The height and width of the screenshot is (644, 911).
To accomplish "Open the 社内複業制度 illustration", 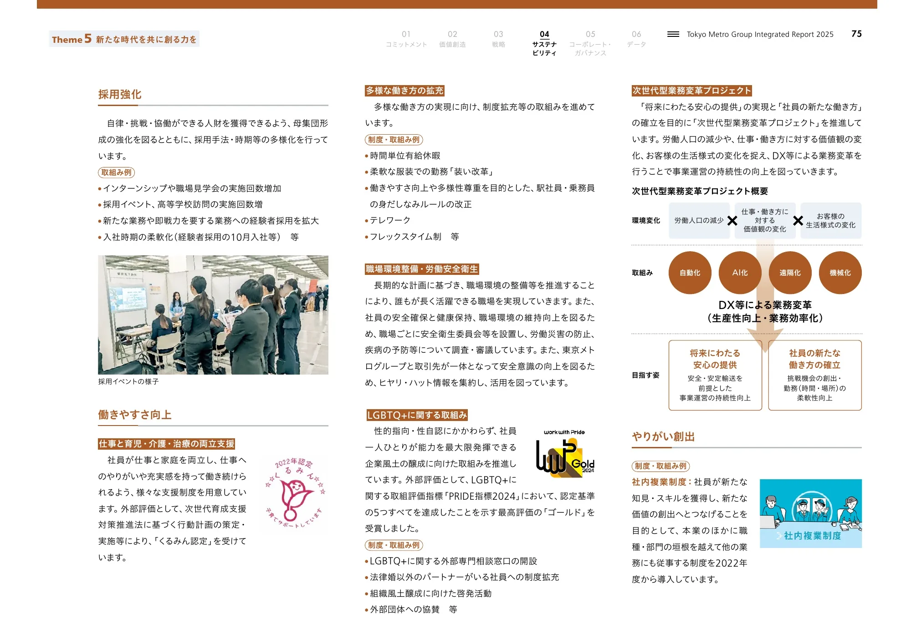I will coord(810,513).
